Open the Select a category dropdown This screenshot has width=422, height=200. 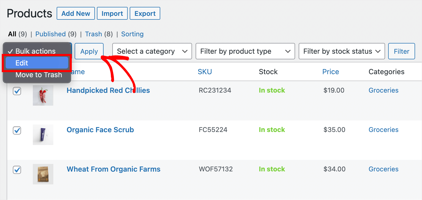[x=152, y=51]
